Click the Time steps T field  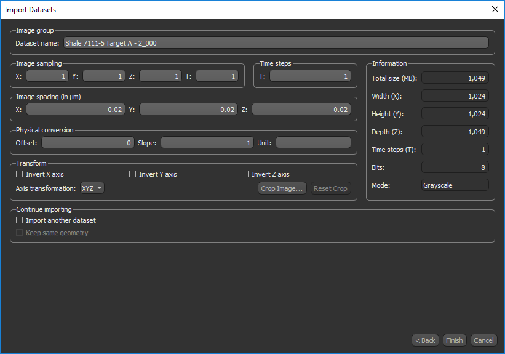tap(309, 76)
